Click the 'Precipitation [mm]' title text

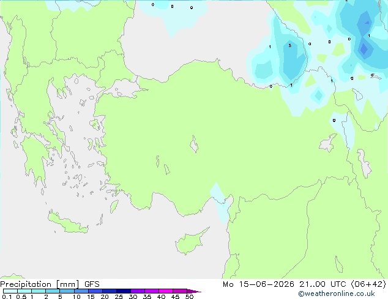(x=40, y=284)
